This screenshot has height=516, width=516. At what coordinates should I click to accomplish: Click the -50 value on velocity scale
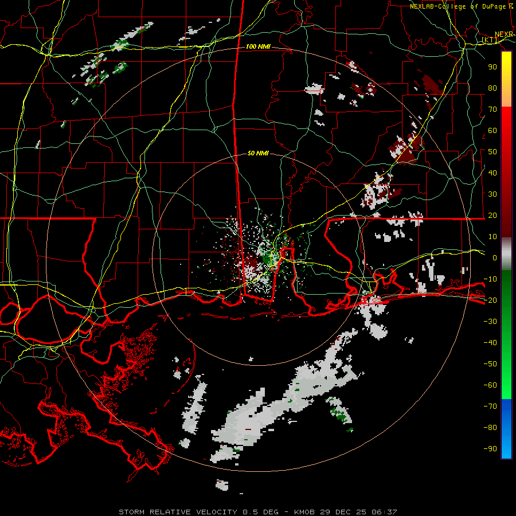(490, 364)
